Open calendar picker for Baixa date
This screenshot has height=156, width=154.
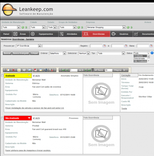[x=151, y=46]
